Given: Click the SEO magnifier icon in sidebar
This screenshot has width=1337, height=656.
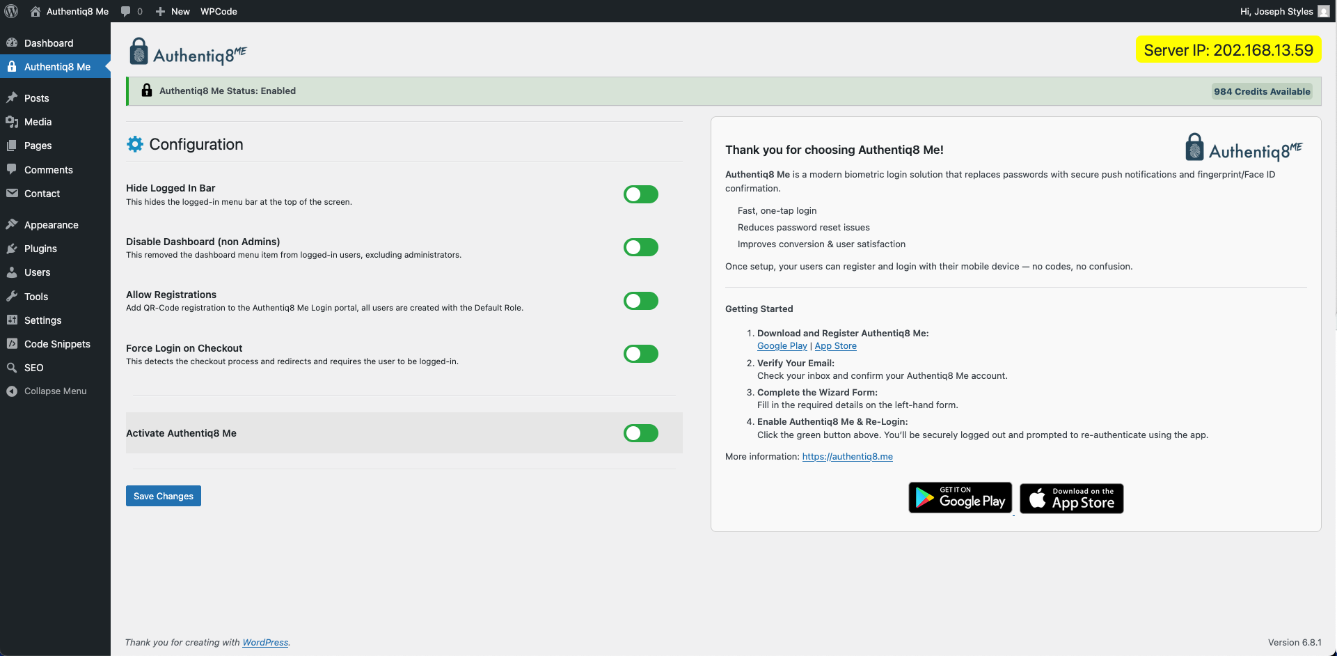Looking at the screenshot, I should tap(12, 368).
